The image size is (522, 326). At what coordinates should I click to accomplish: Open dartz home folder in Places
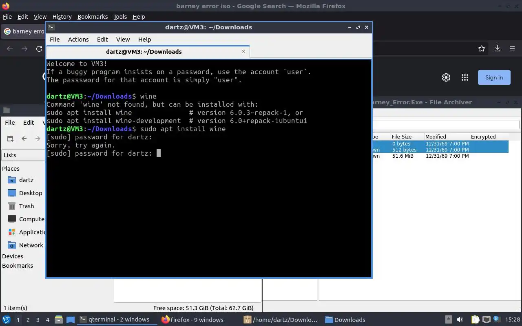pyautogui.click(x=26, y=180)
